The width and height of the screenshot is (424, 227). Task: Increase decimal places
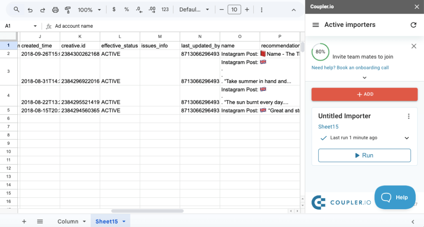pyautogui.click(x=152, y=10)
